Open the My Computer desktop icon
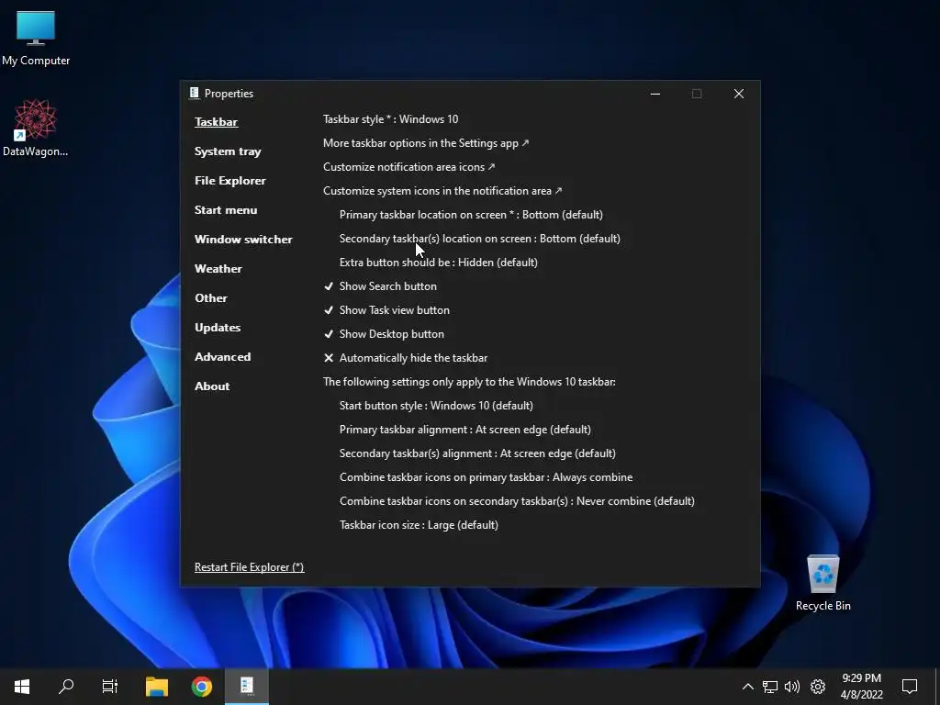The height and width of the screenshot is (705, 940). [x=36, y=39]
